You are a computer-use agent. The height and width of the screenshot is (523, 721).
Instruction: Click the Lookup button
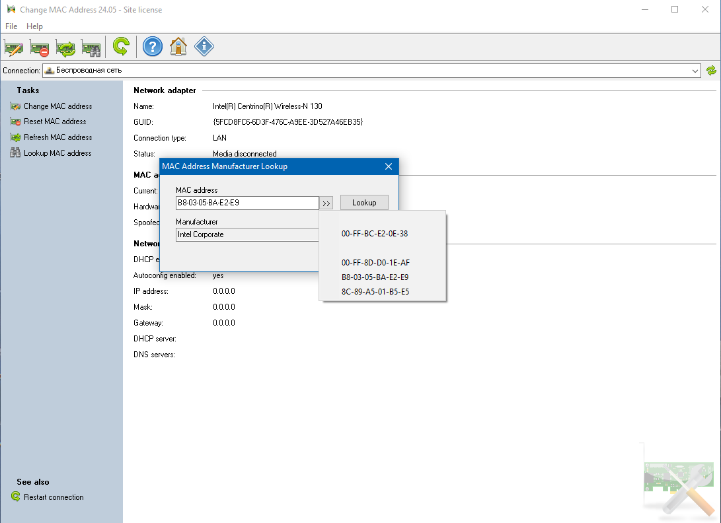coord(364,203)
